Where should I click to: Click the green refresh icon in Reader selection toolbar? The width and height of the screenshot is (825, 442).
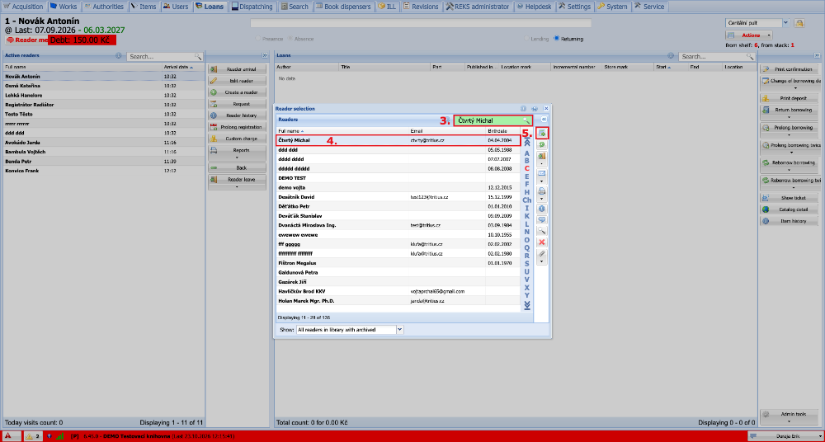tap(541, 144)
